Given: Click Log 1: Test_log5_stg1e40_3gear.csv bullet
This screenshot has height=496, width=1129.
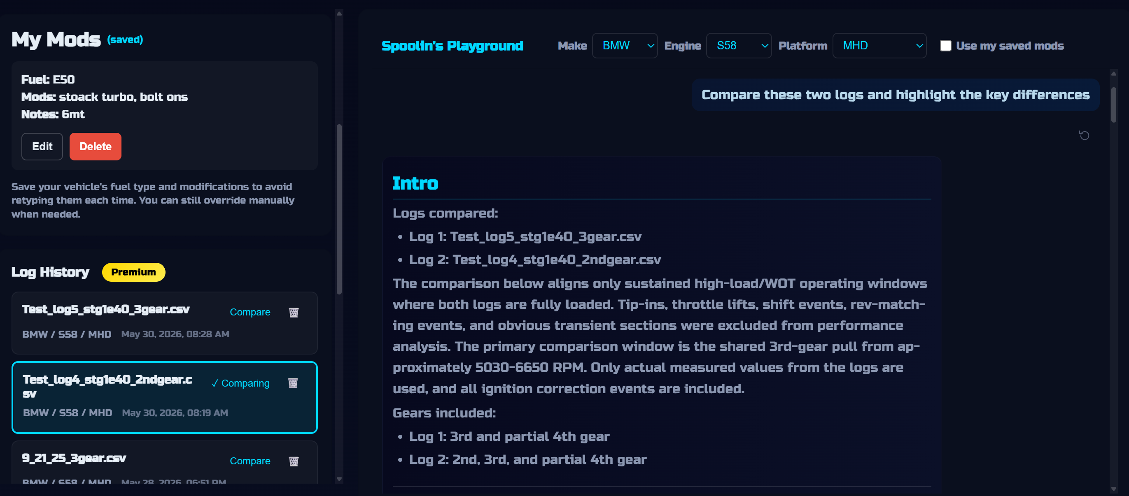Looking at the screenshot, I should tap(525, 236).
